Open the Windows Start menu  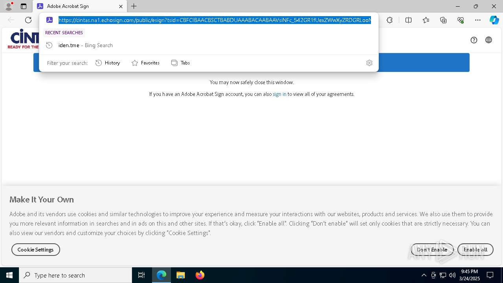[9, 275]
